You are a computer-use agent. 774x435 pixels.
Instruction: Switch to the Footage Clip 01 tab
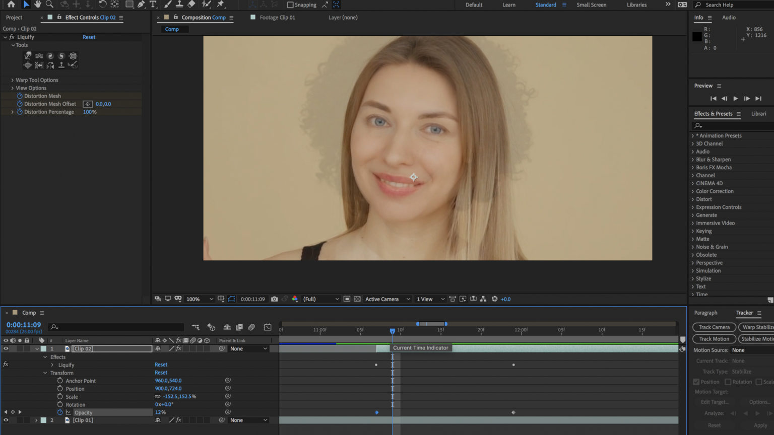[277, 17]
